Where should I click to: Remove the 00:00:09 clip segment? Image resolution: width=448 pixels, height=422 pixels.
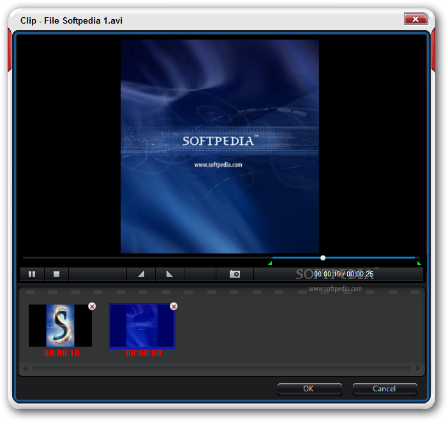click(174, 306)
